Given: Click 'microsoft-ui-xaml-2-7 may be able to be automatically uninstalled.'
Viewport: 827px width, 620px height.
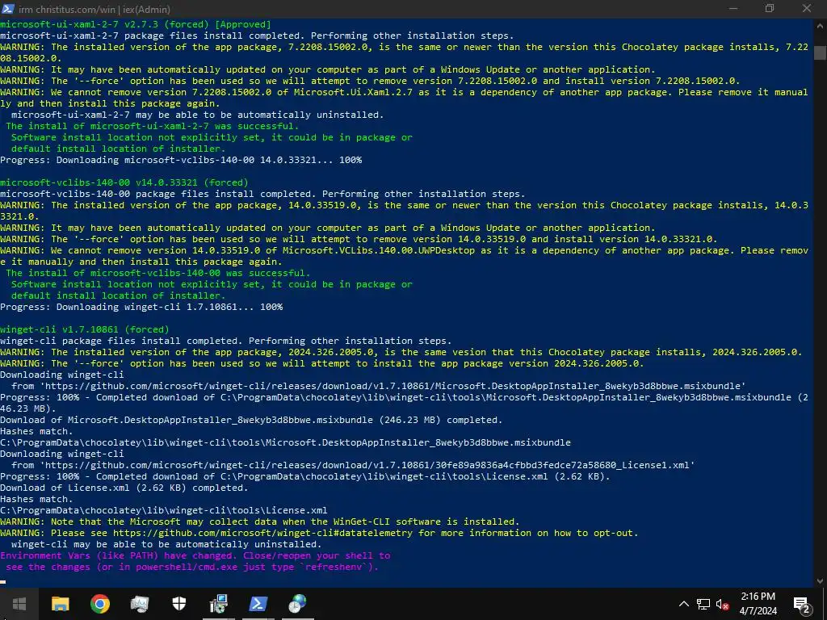Looking at the screenshot, I should [x=197, y=115].
